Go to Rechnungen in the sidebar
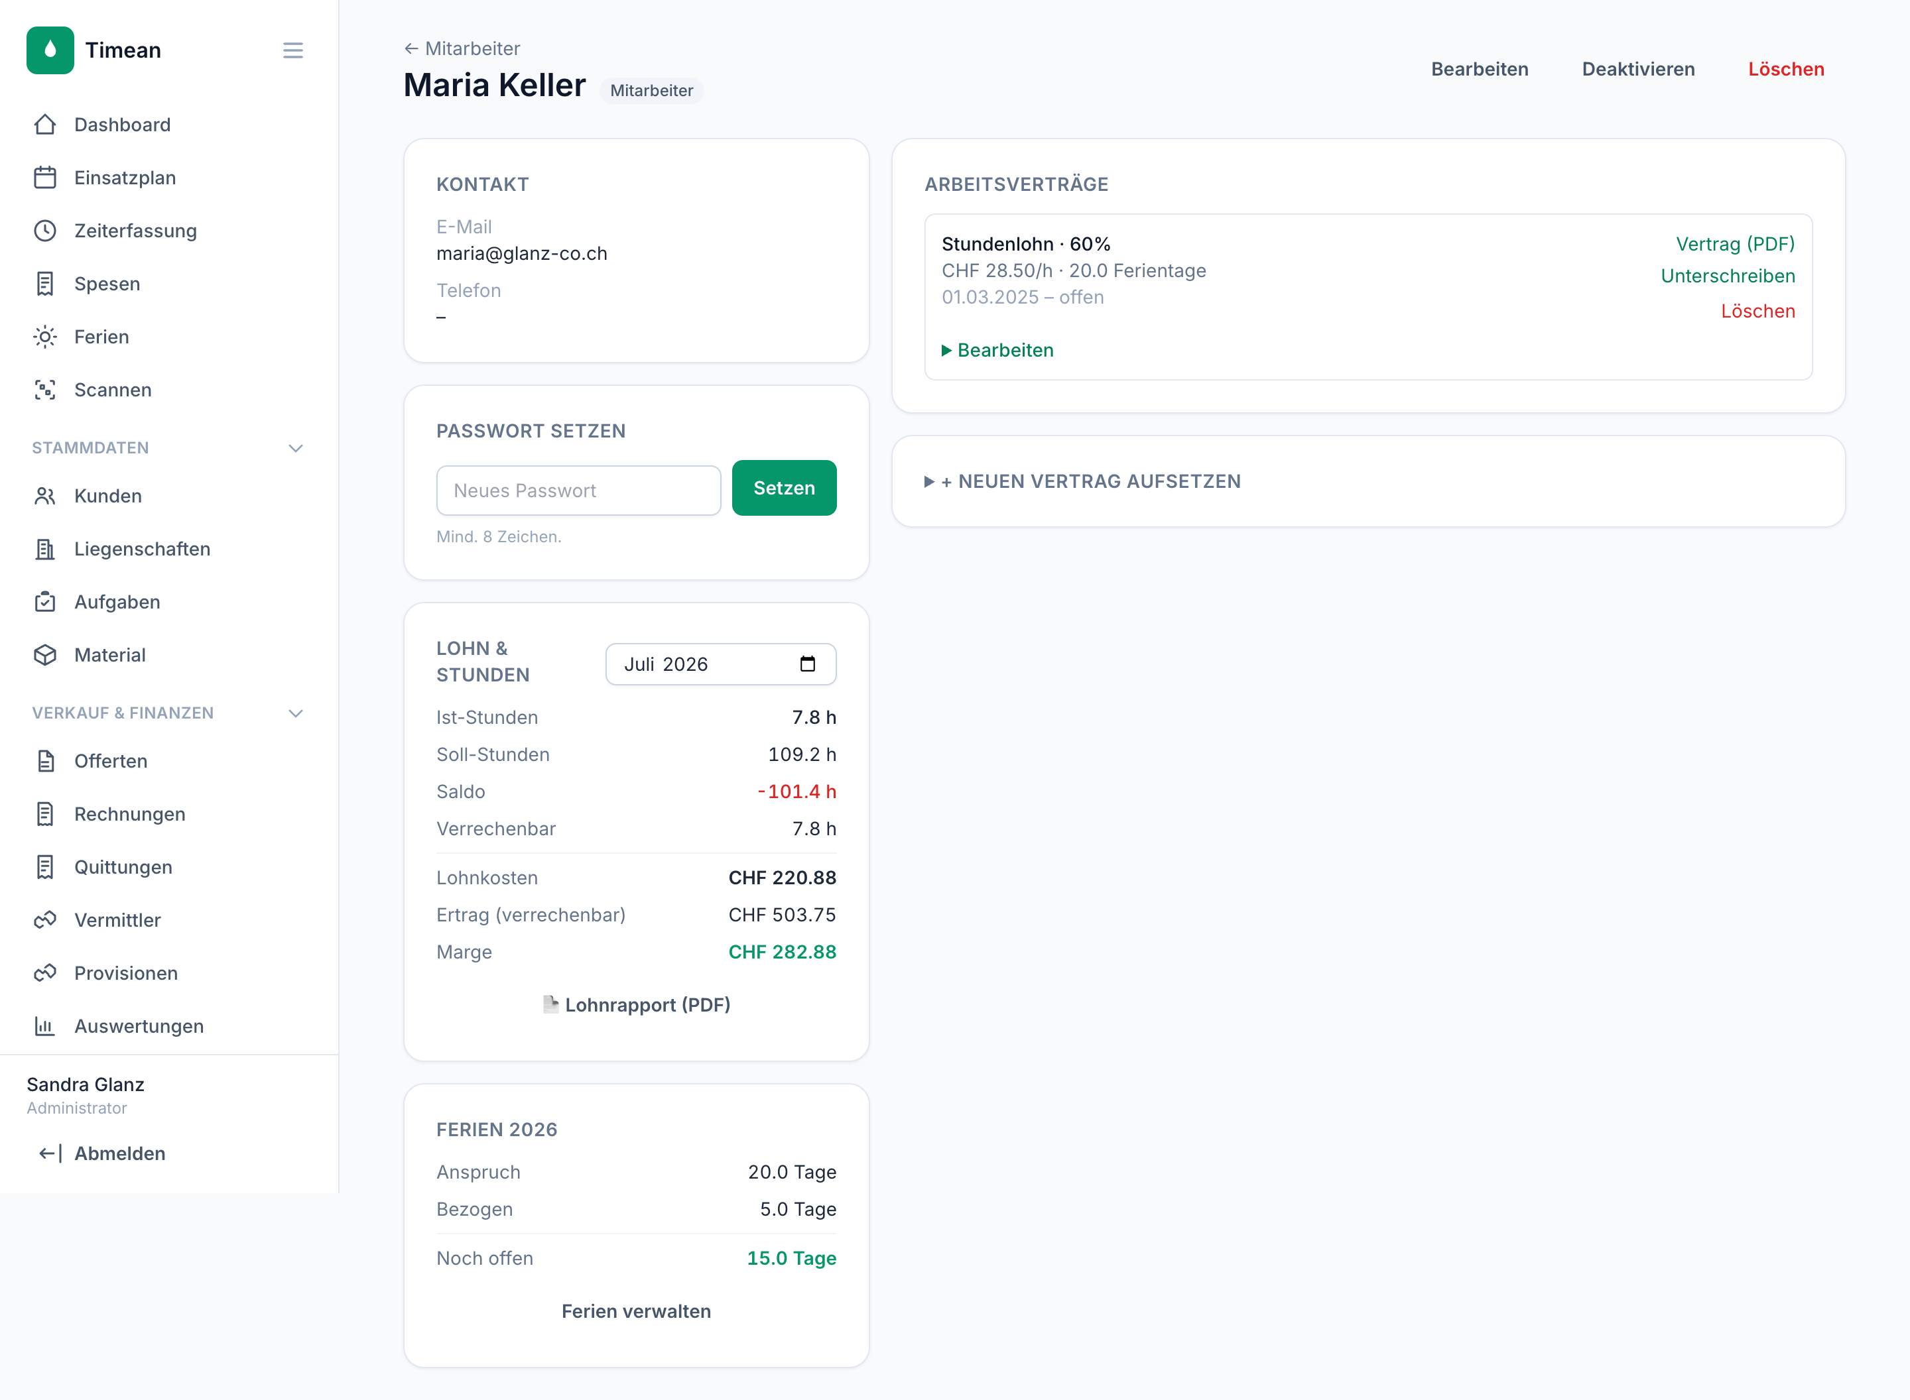The image size is (1910, 1400). pos(168,815)
